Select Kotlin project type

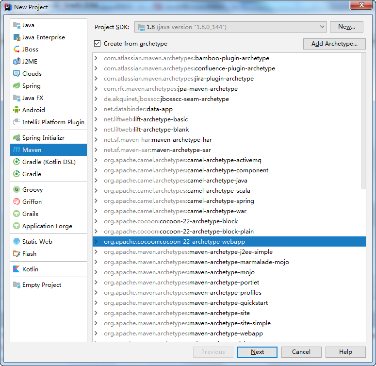click(49, 269)
